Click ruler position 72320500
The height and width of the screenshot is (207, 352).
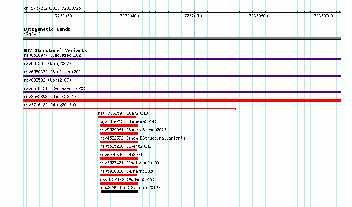(x=194, y=16)
